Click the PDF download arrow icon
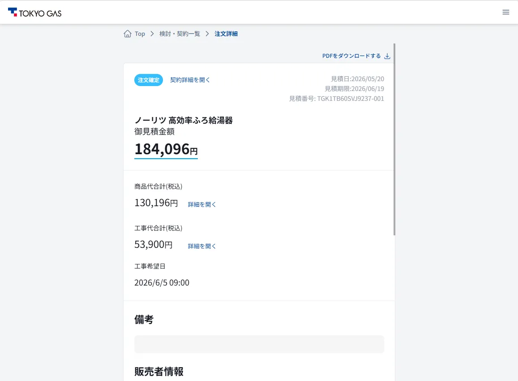This screenshot has width=518, height=381. (387, 56)
